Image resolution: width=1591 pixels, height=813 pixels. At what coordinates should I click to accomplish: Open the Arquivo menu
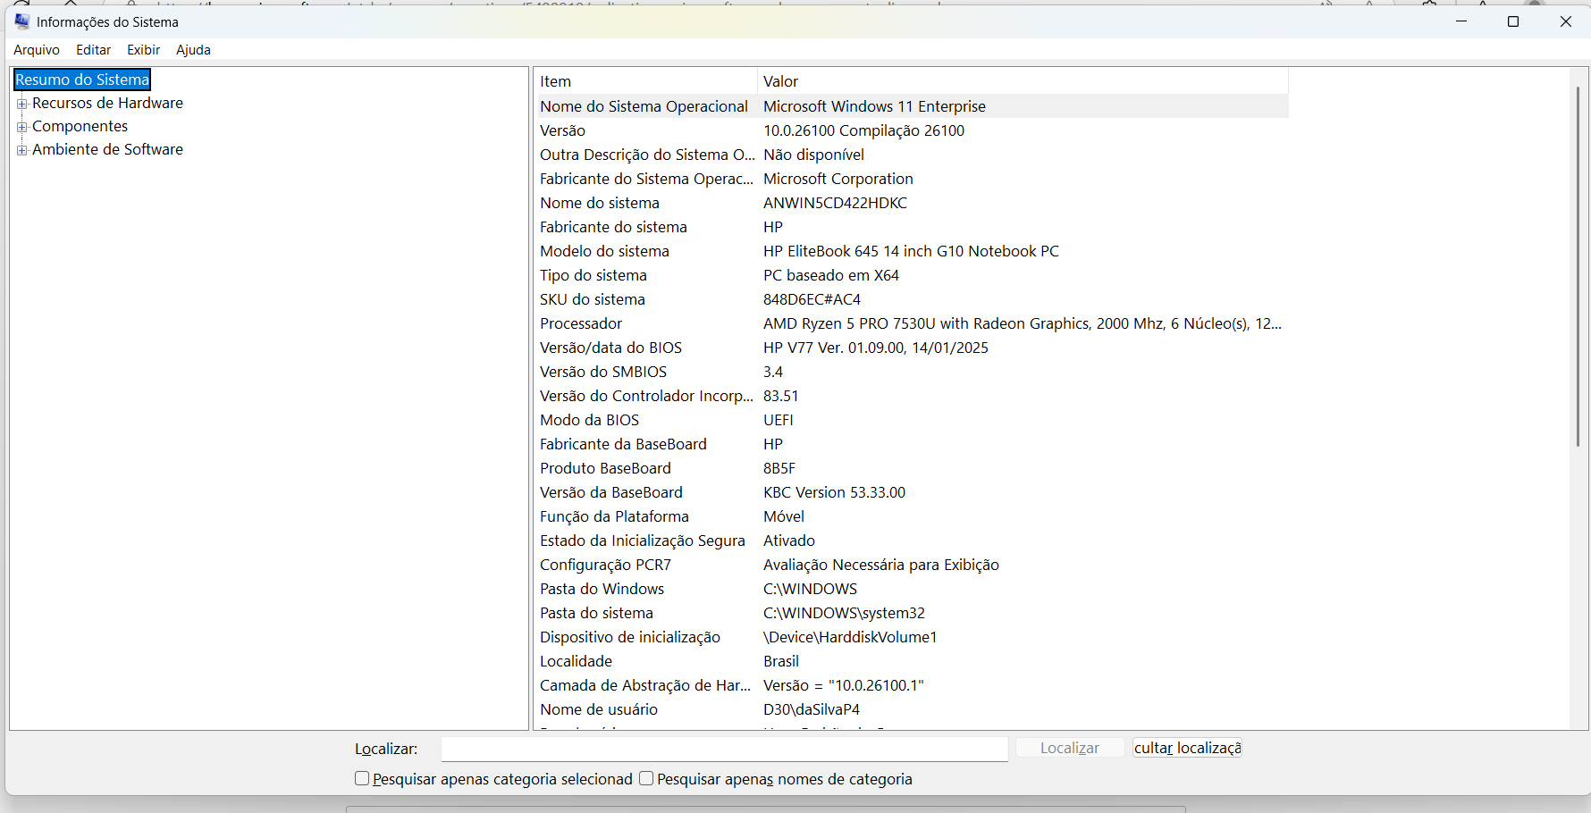(37, 50)
